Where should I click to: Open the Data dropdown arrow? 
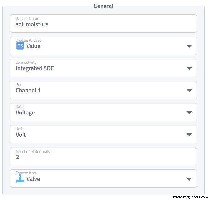pyautogui.click(x=189, y=113)
